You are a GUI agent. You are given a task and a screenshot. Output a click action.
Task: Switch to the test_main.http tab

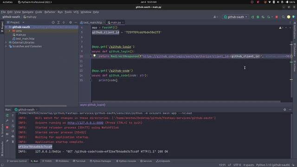(92, 23)
